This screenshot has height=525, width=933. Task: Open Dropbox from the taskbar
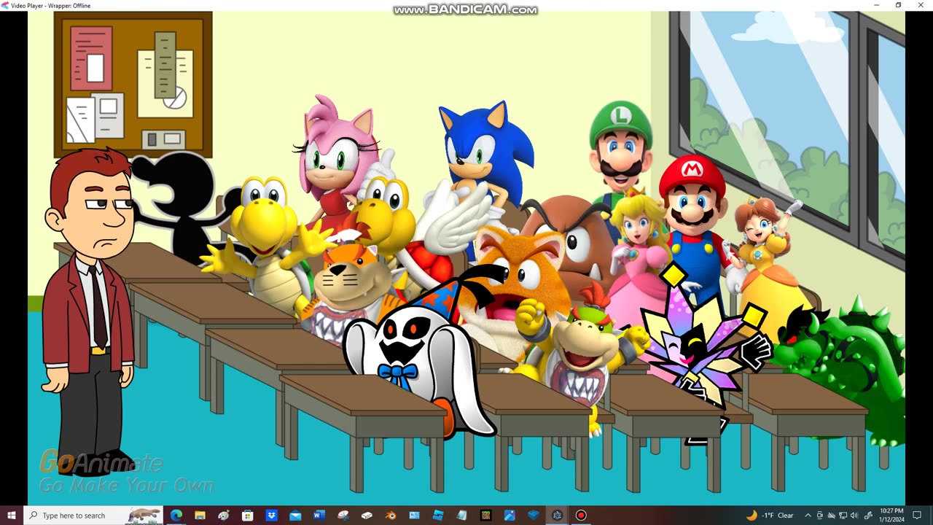pos(271,516)
